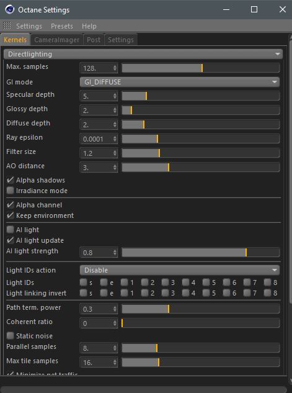Click the Specular depth slider
This screenshot has height=393, width=292.
(201, 96)
